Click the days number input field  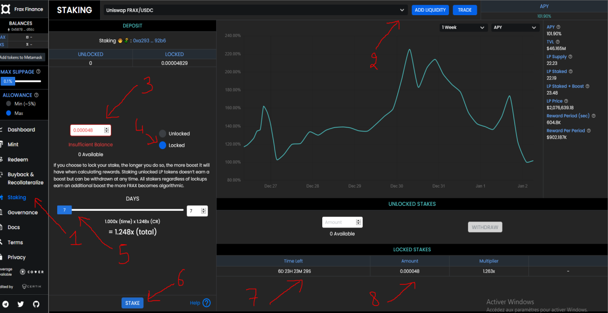[x=197, y=211]
